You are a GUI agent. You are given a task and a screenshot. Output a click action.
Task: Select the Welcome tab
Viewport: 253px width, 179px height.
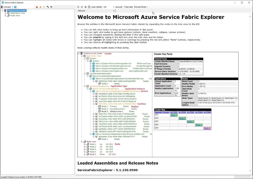click(x=81, y=11)
